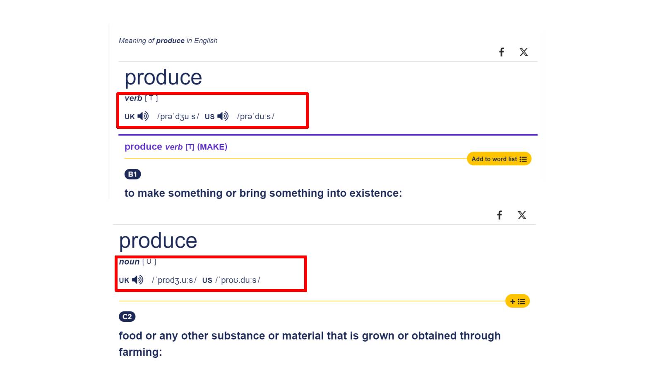This screenshot has width=668, height=376.
Task: Play the UK pronunciation of the noun
Action: [x=138, y=280]
